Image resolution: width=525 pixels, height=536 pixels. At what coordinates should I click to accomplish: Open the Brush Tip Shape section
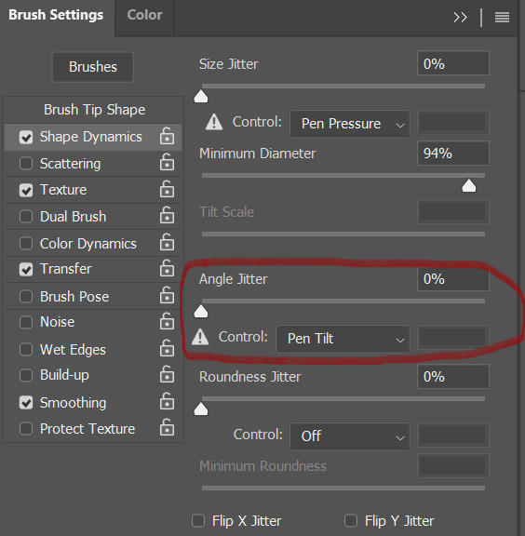tap(94, 110)
